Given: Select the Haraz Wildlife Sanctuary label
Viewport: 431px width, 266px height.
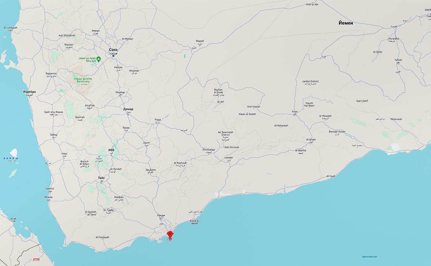Looking at the screenshot, I should pos(83,80).
